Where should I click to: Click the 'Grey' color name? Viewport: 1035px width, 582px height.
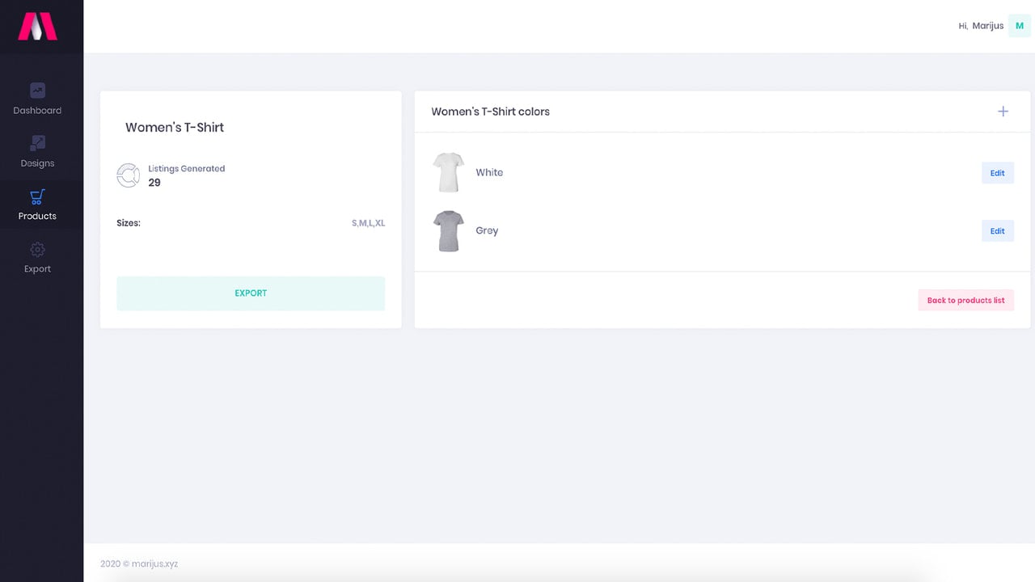click(x=487, y=230)
